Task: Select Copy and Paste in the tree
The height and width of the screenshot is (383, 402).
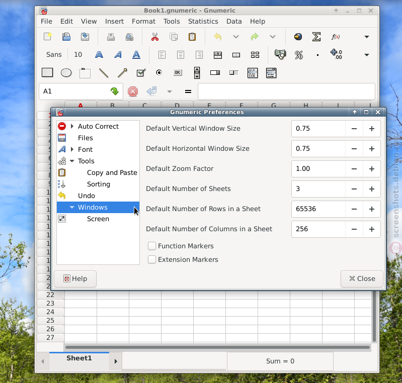Action: click(x=112, y=173)
